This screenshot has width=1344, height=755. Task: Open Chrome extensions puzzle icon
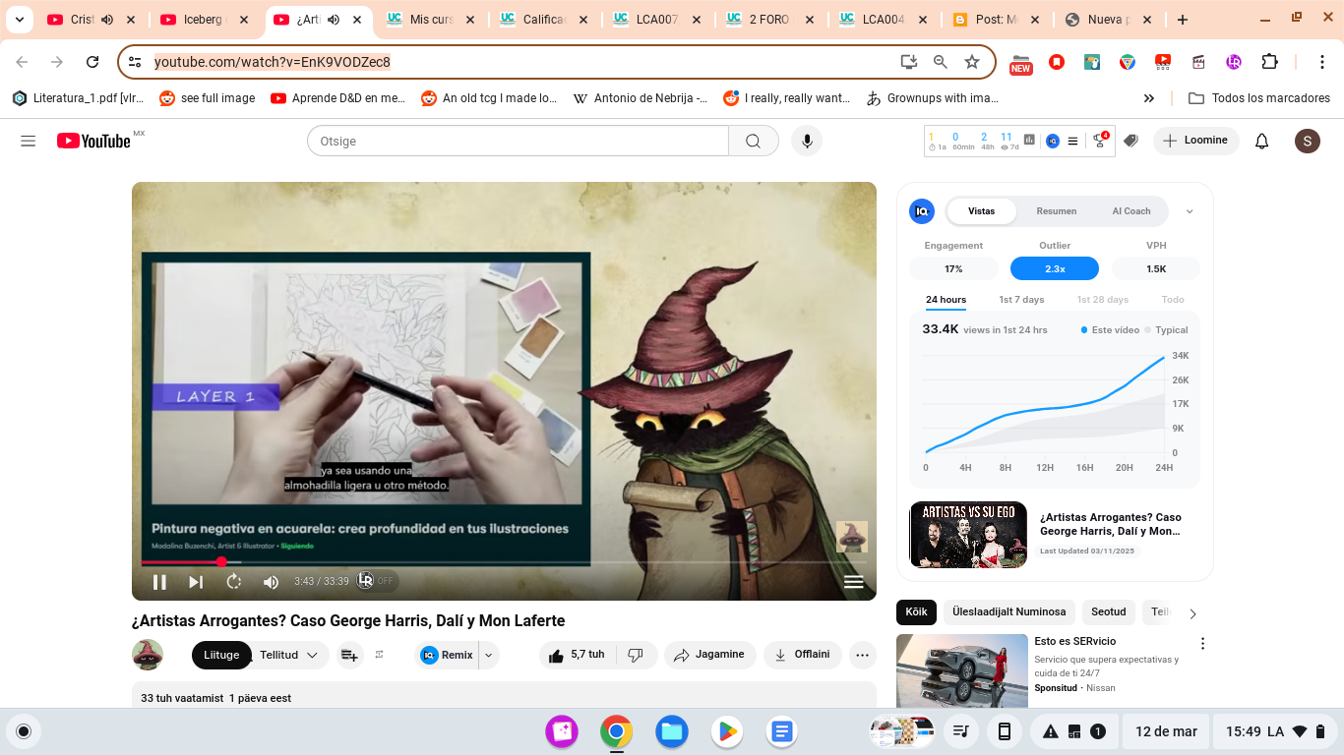(1270, 62)
